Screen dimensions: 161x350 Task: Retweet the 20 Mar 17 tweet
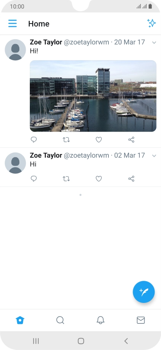[x=66, y=140]
